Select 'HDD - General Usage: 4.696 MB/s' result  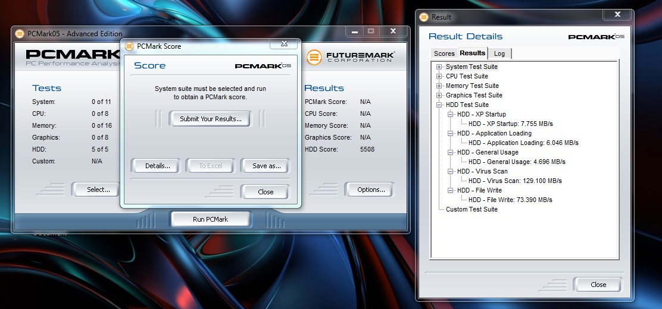517,162
